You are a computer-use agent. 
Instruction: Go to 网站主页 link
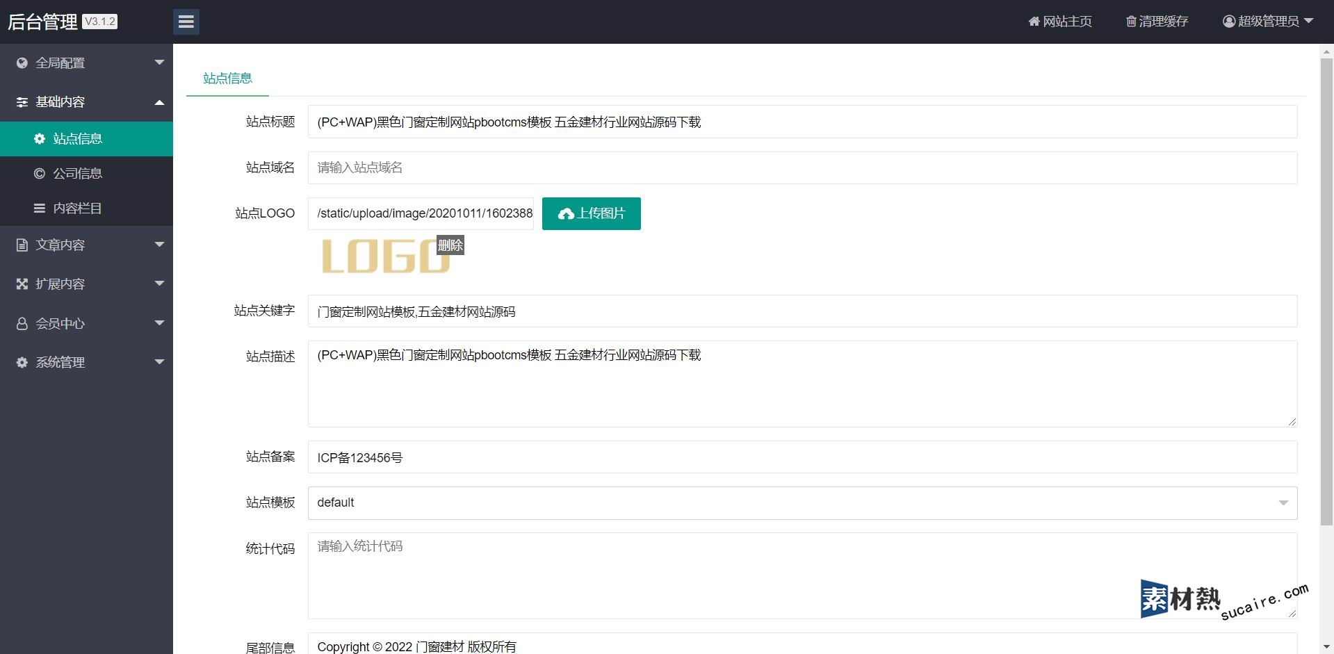click(x=1060, y=22)
